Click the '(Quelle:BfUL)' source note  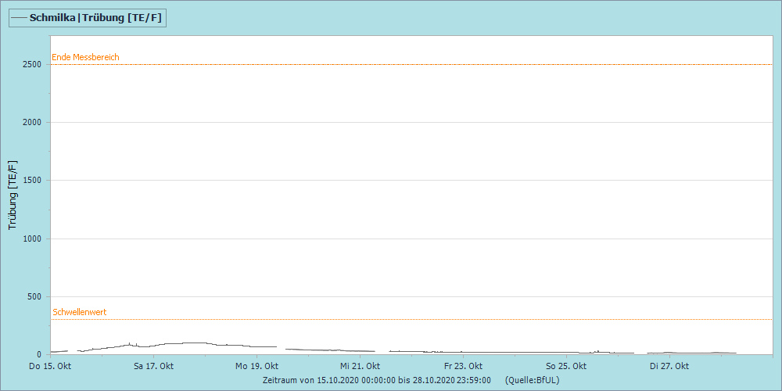tap(532, 380)
